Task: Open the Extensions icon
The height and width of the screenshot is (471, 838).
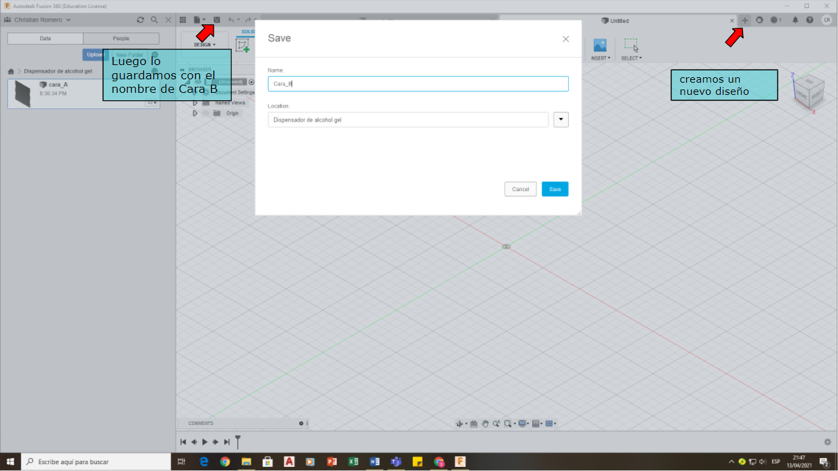Action: coord(759,20)
